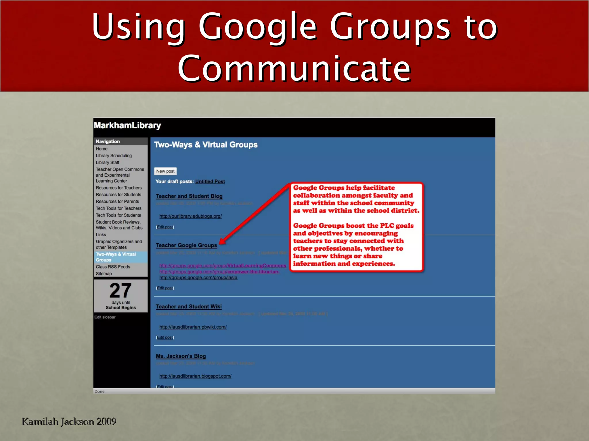
Task: Edit the Teacher Google Groups post
Action: tap(165, 288)
